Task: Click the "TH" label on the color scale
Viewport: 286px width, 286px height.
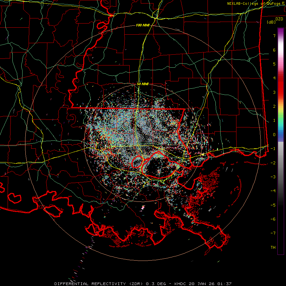Action: pyautogui.click(x=273, y=248)
